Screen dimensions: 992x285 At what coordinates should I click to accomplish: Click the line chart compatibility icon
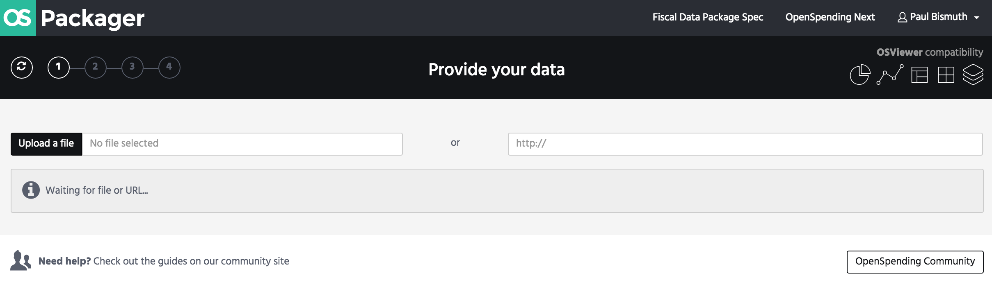pos(890,75)
